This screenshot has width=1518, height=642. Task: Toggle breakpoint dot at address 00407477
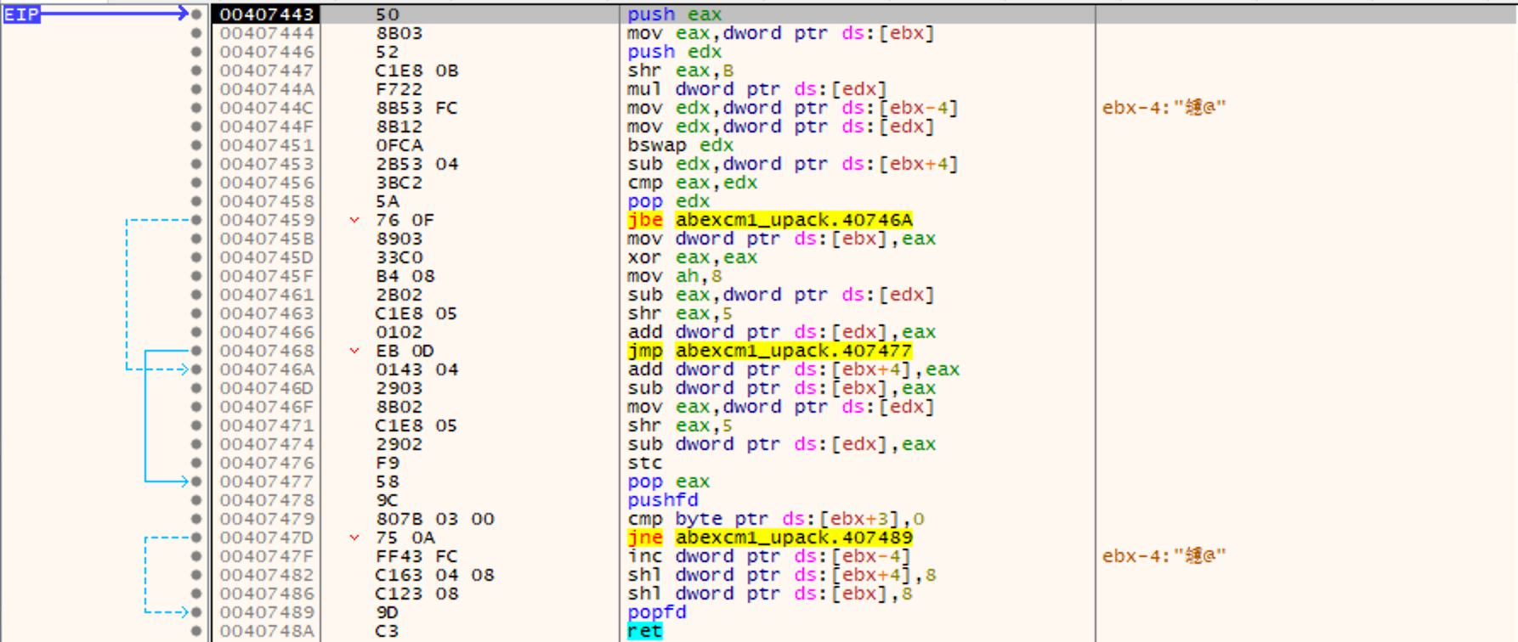tap(196, 481)
